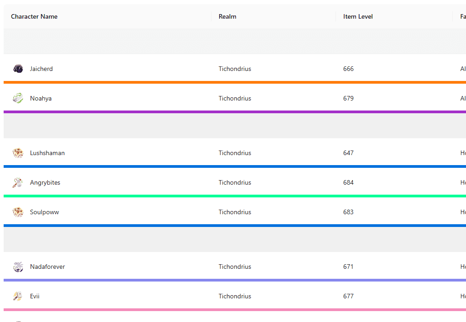Click Jaicherd's realm Tichondrius cell
Screen dimensions: 466x322
[x=235, y=69]
